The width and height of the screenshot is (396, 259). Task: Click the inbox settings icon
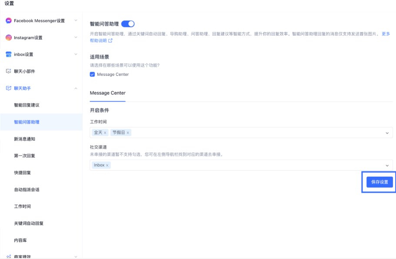(x=8, y=54)
